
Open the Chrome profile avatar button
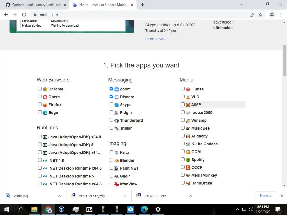pos(272,15)
